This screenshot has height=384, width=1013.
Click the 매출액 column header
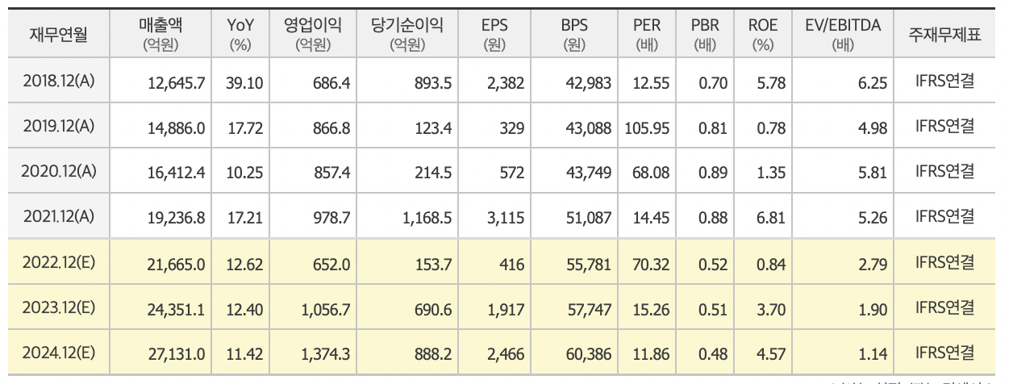tap(160, 33)
